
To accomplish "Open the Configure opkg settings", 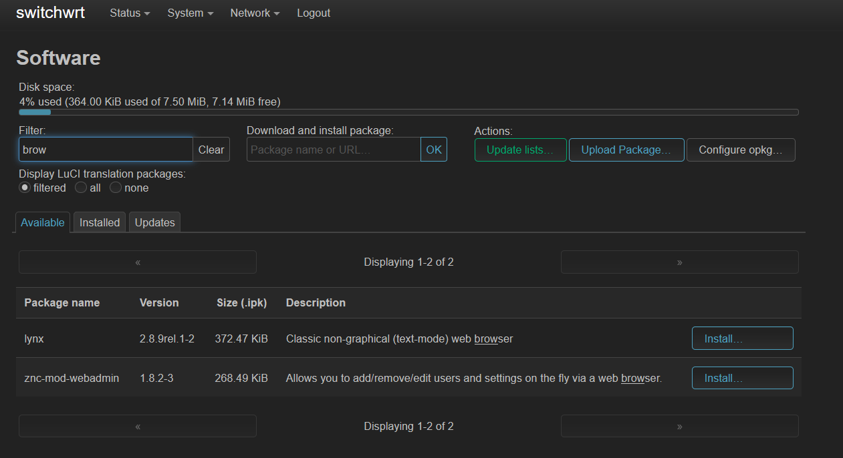I will 740,150.
